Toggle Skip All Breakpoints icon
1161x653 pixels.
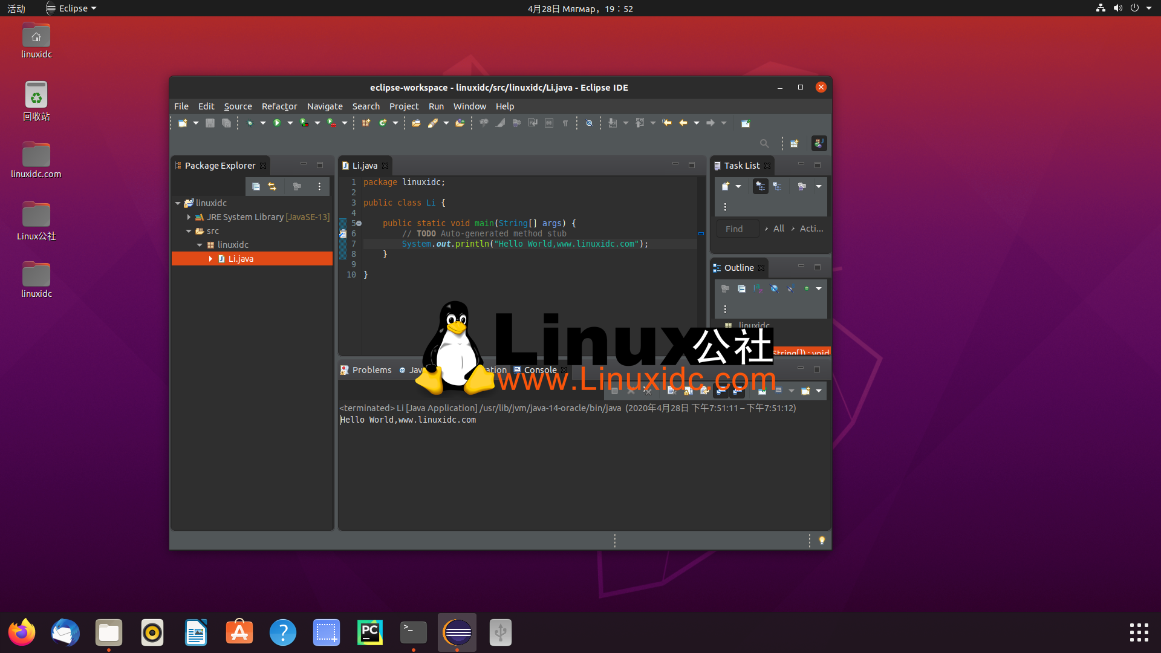[x=589, y=123]
